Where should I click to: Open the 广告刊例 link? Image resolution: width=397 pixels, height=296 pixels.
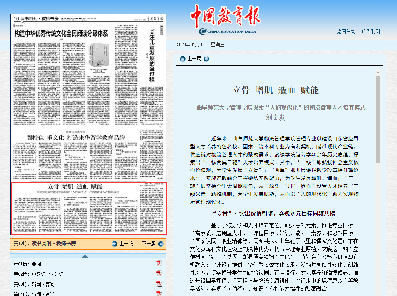point(371,31)
